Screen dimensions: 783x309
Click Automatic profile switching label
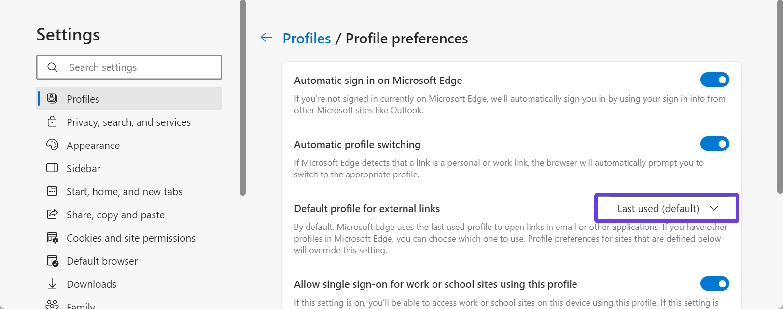(x=357, y=144)
